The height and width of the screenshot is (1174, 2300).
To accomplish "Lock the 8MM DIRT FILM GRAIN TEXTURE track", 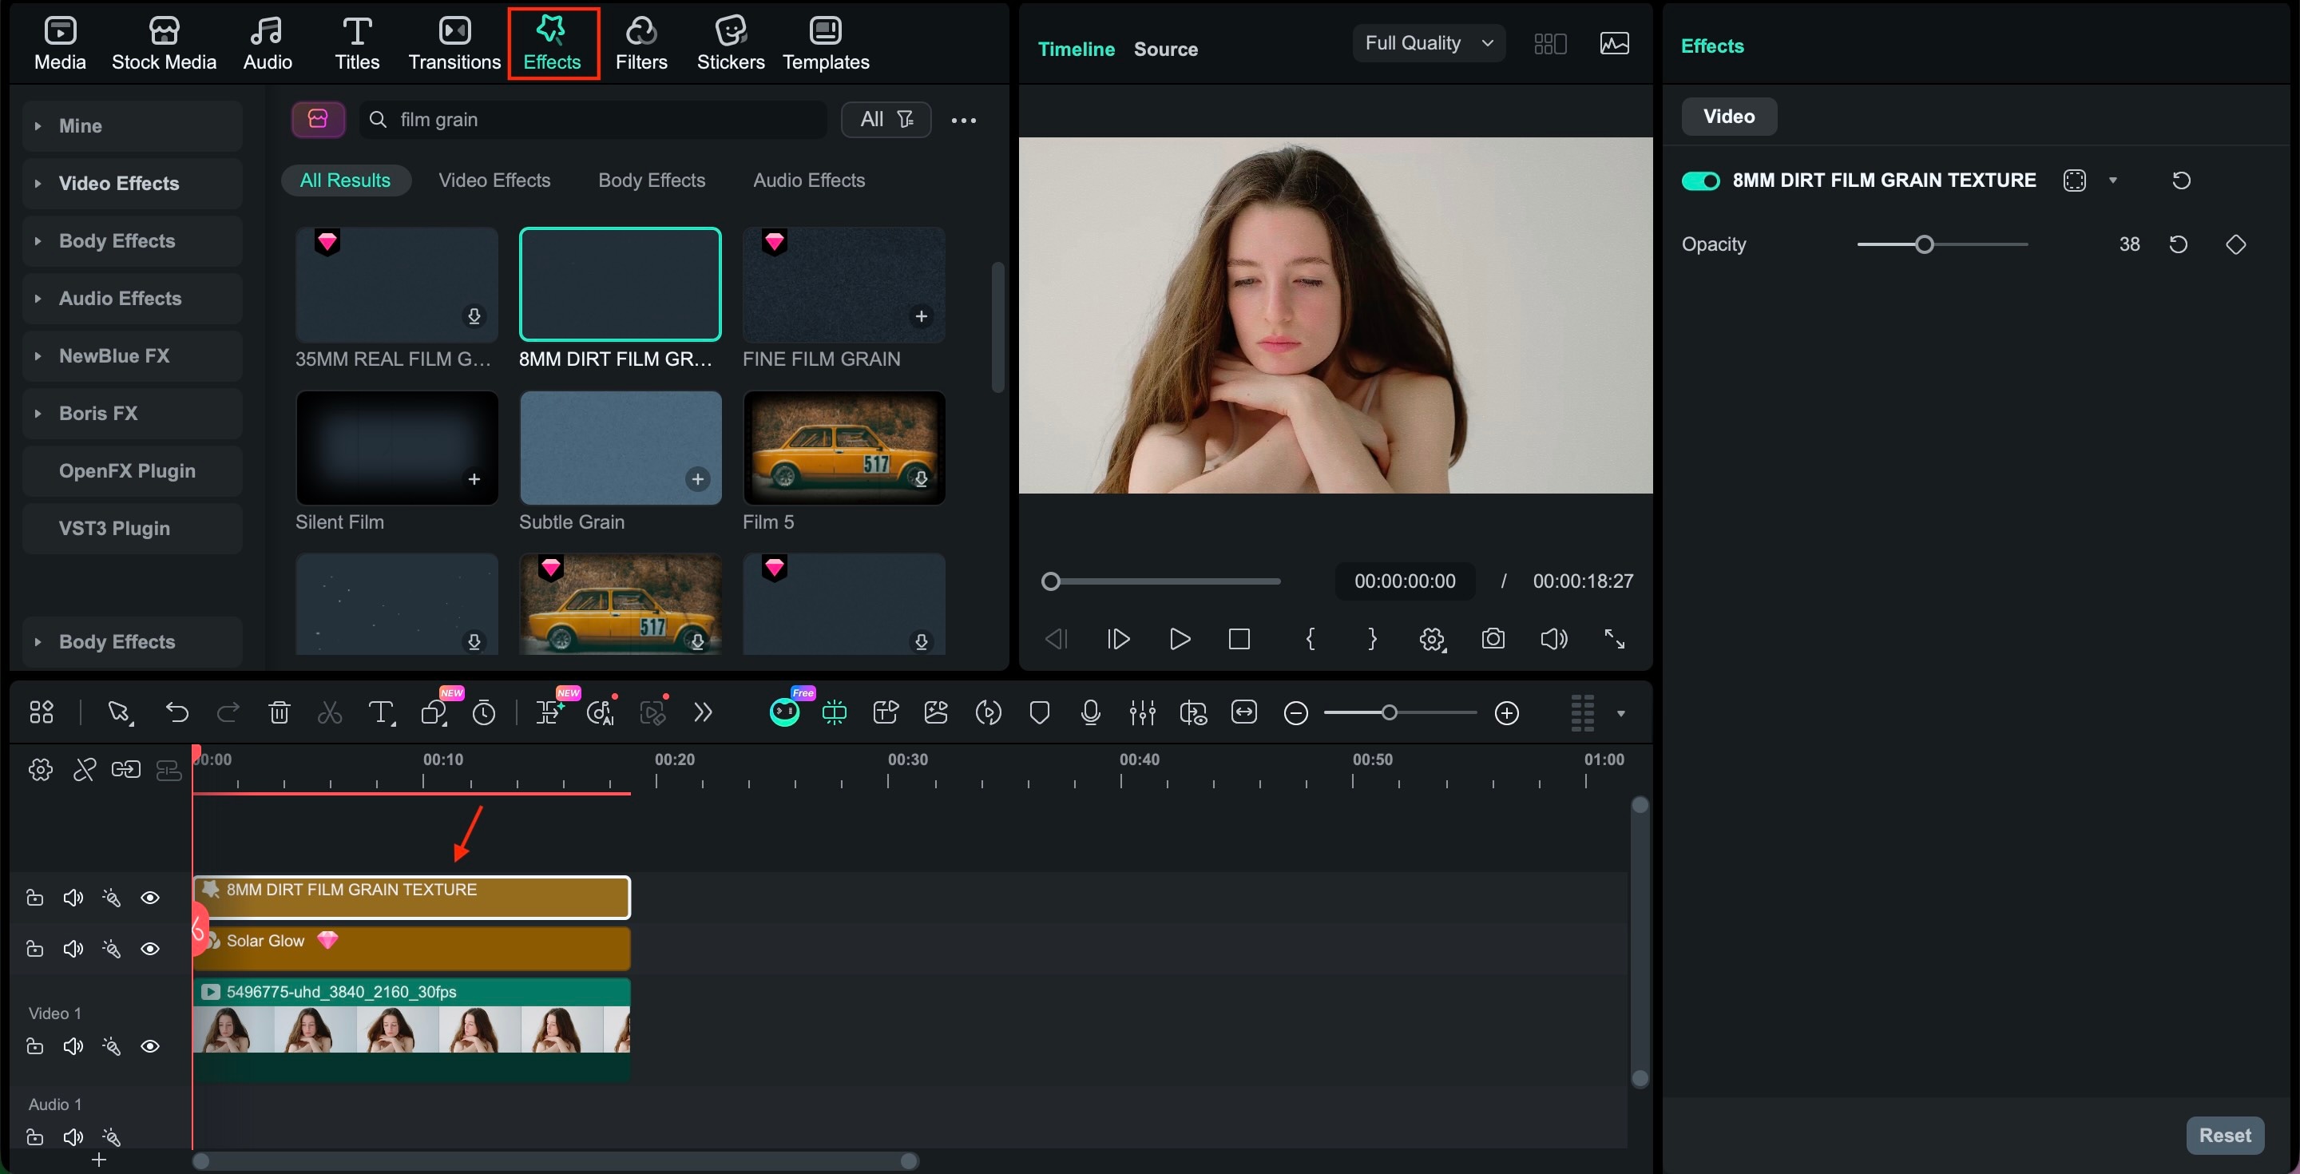I will tap(35, 897).
